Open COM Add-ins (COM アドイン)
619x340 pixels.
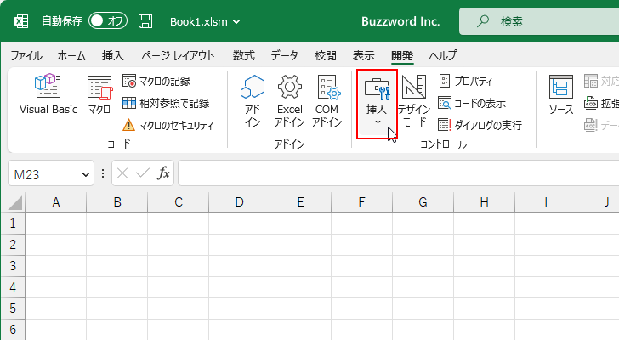point(327,100)
